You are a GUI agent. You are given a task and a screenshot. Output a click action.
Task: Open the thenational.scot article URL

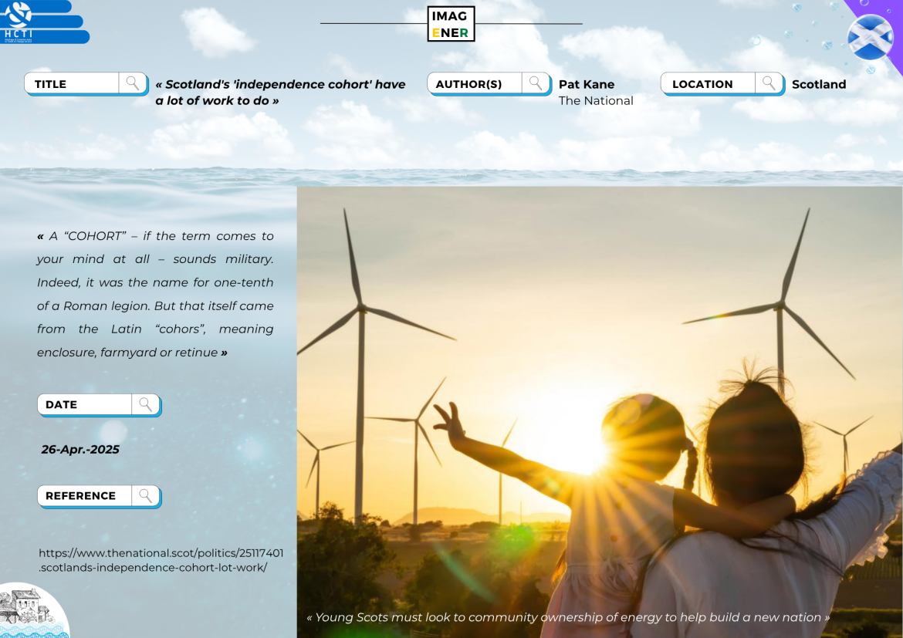coord(161,560)
